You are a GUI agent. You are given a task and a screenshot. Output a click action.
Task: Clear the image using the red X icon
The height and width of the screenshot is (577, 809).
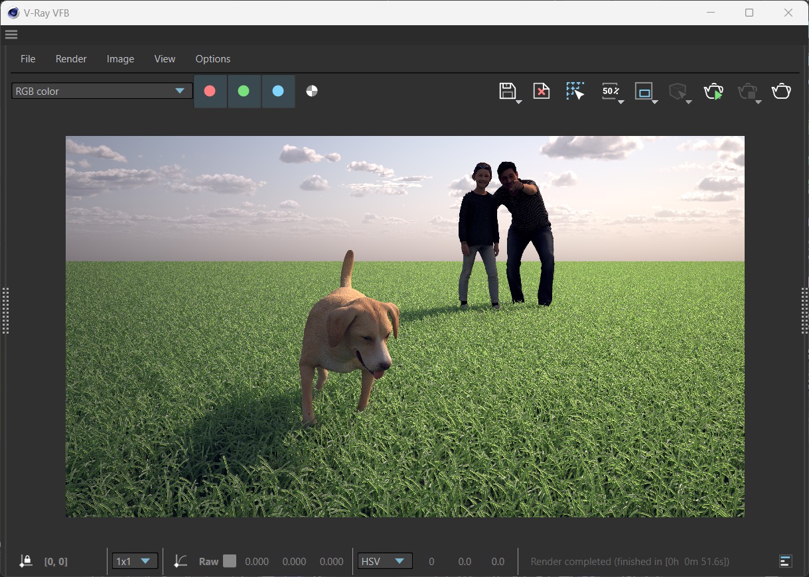542,91
